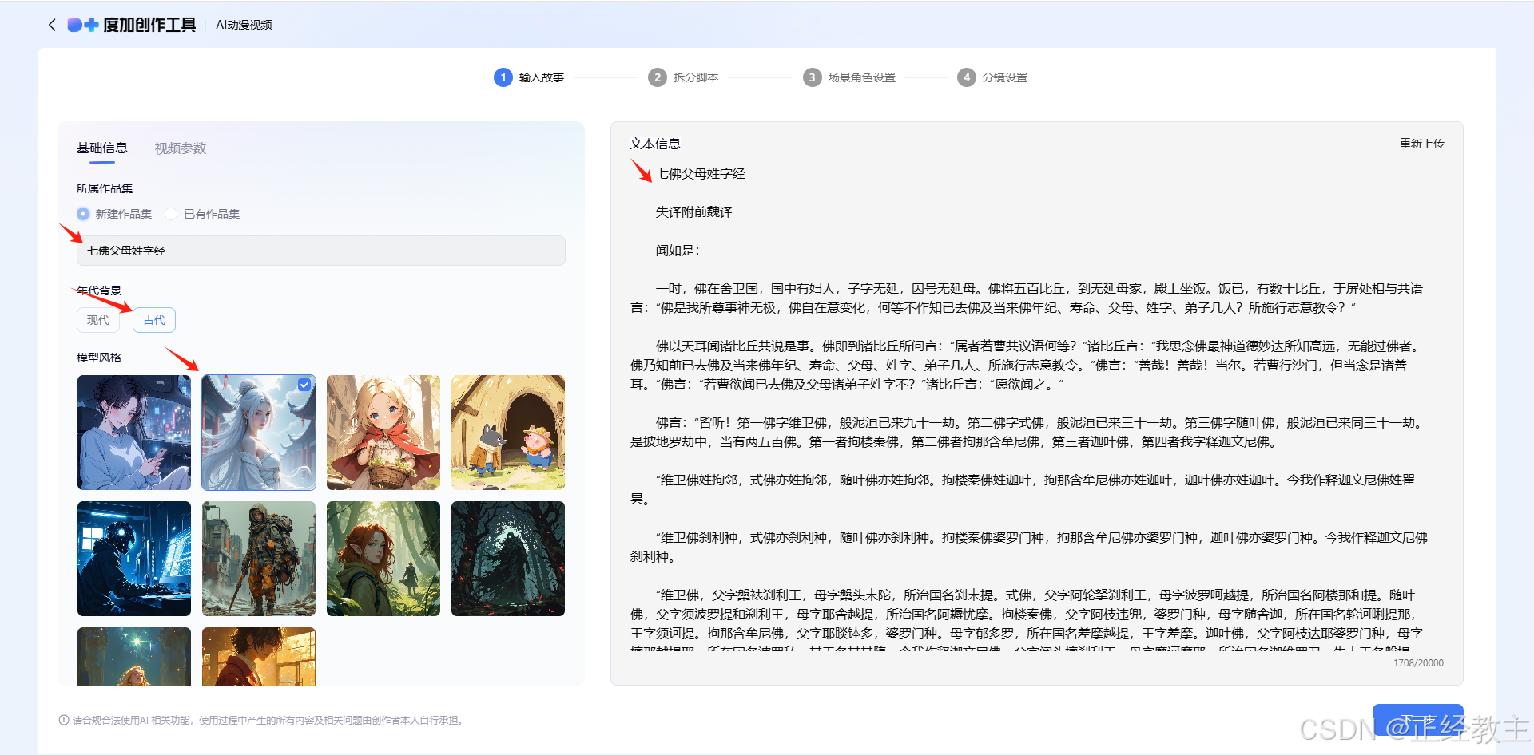Select the post-apocalyptic soldier style thumbnail
Screen dimensions: 1534x755
(x=259, y=559)
